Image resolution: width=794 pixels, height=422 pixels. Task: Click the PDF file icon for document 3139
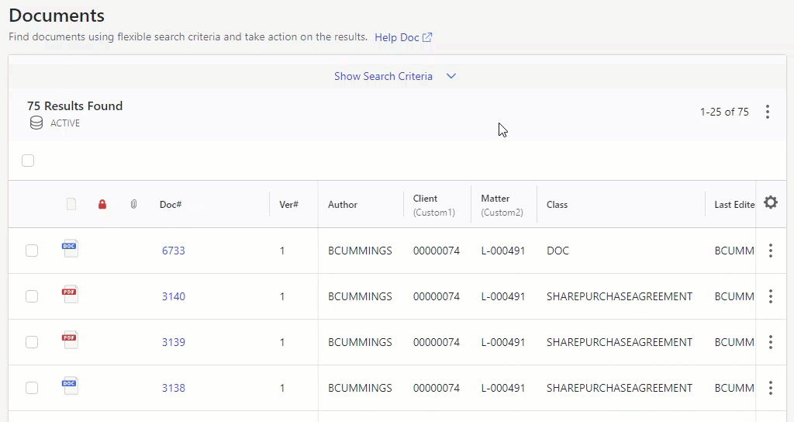(x=71, y=341)
